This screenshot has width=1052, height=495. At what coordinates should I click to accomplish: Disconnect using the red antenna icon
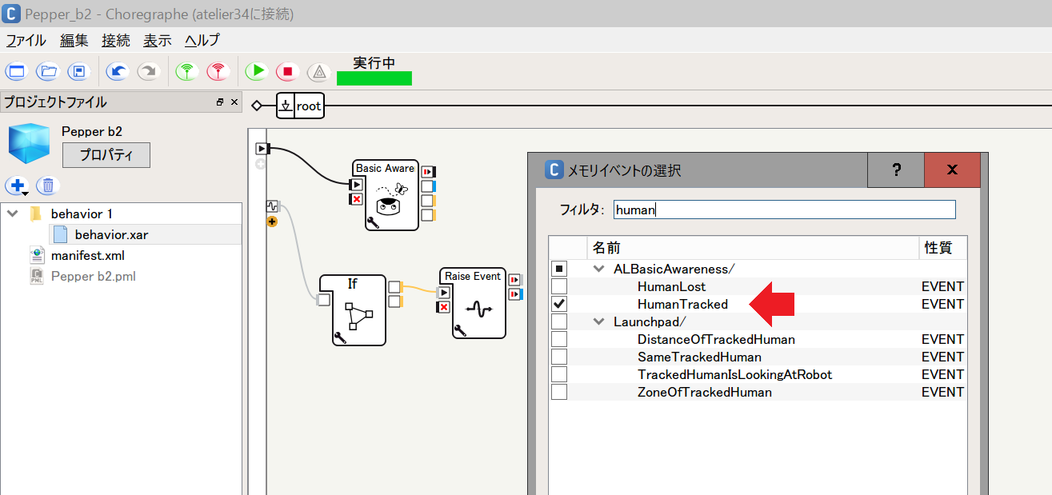218,71
